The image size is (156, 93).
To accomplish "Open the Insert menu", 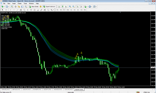I will pyautogui.click(x=14, y=3).
